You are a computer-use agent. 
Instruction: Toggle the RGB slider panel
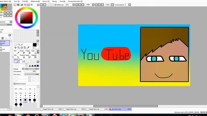pos(18,5)
